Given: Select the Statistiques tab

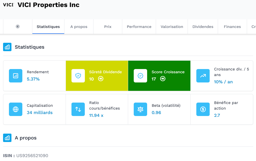Looking at the screenshot, I should coord(48,27).
